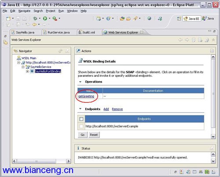The image size is (220, 177).
Task: Switch to the Java perspective
Action: (x=208, y=18)
